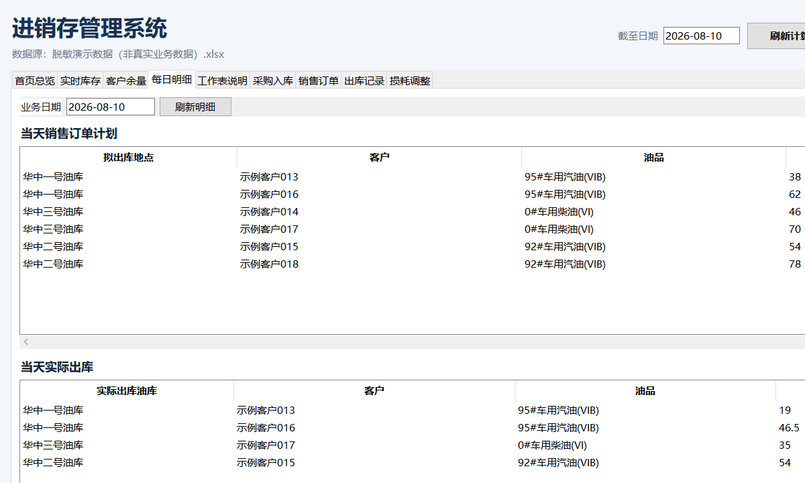
Task: Select 示例客户017 in sales order plan
Action: point(269,229)
